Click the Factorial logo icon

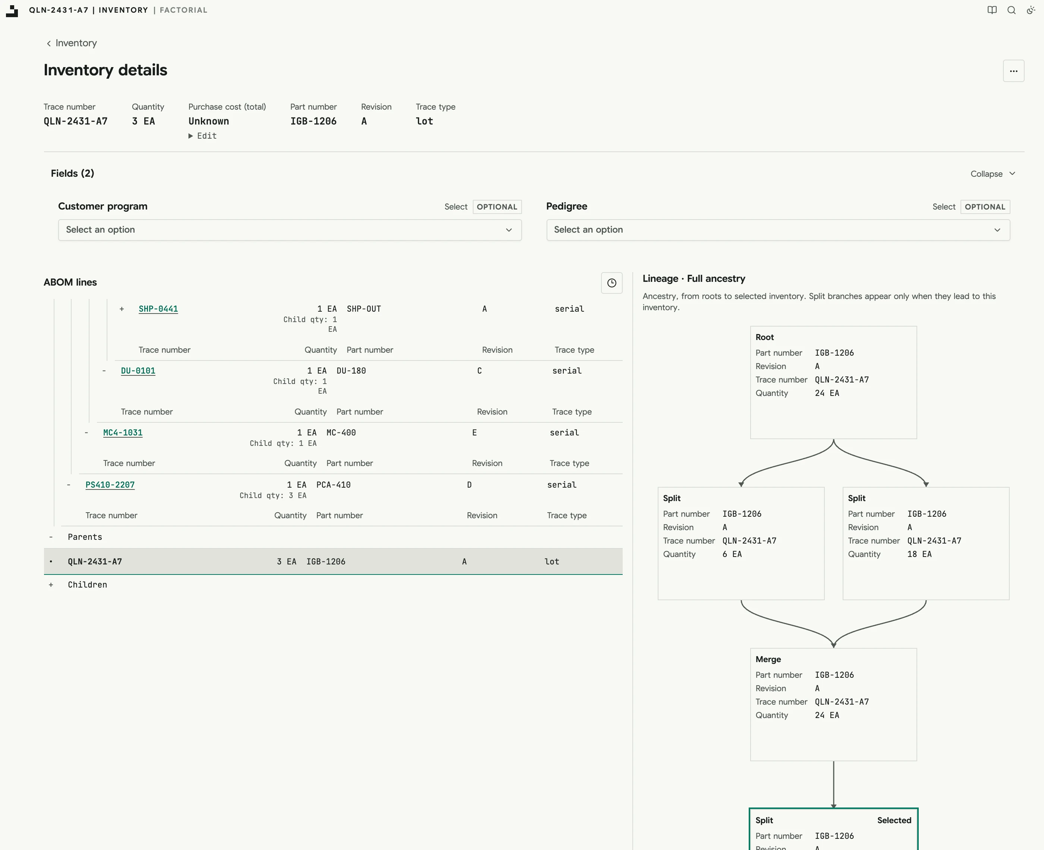(x=12, y=11)
